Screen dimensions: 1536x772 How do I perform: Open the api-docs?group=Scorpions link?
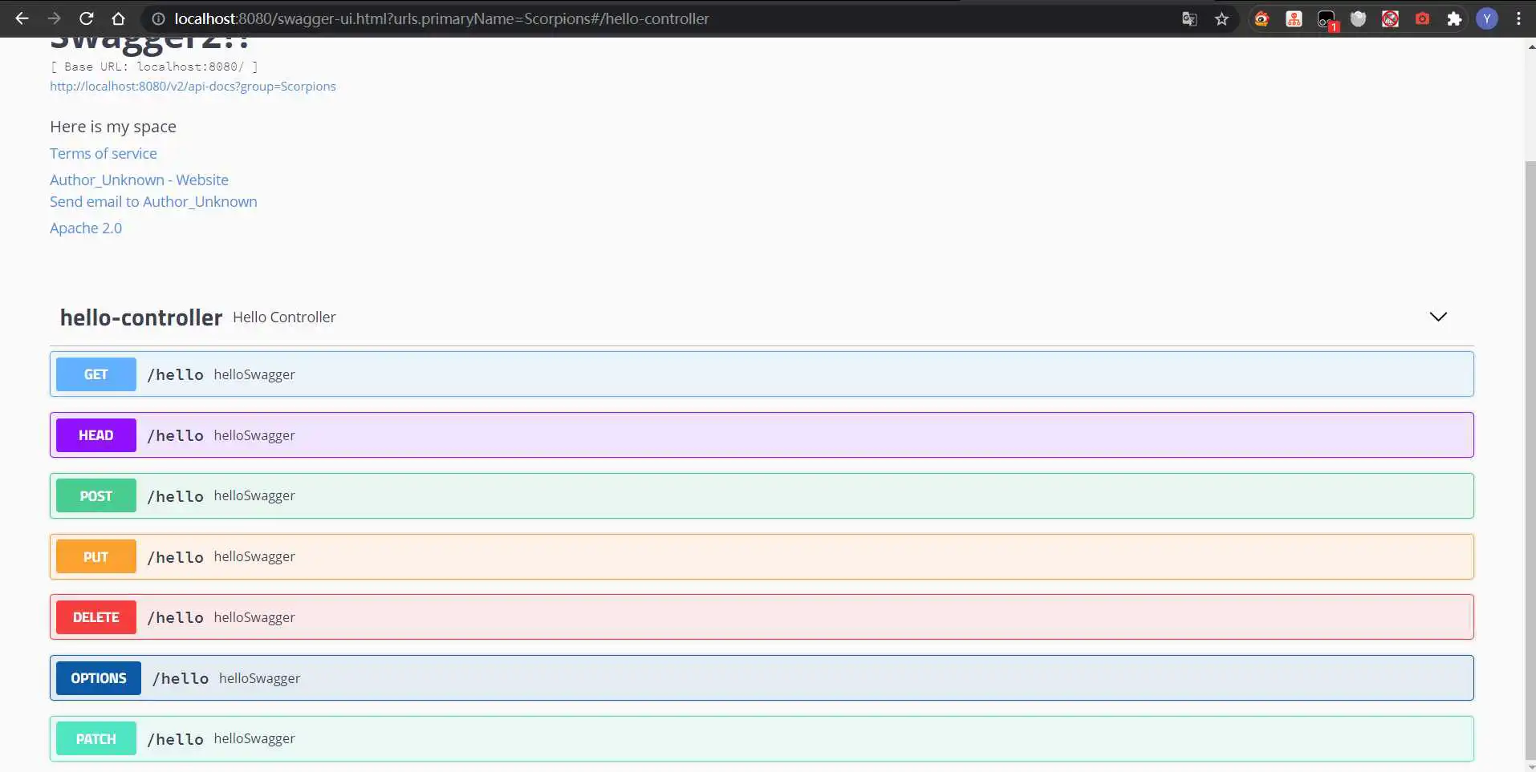point(193,87)
